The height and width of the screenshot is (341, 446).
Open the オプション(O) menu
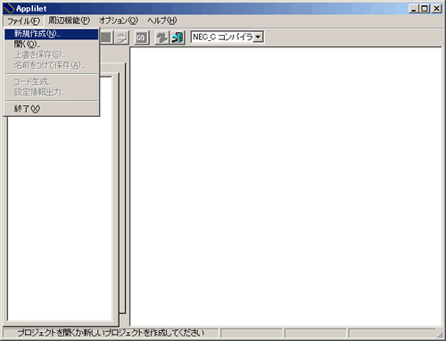tap(119, 21)
